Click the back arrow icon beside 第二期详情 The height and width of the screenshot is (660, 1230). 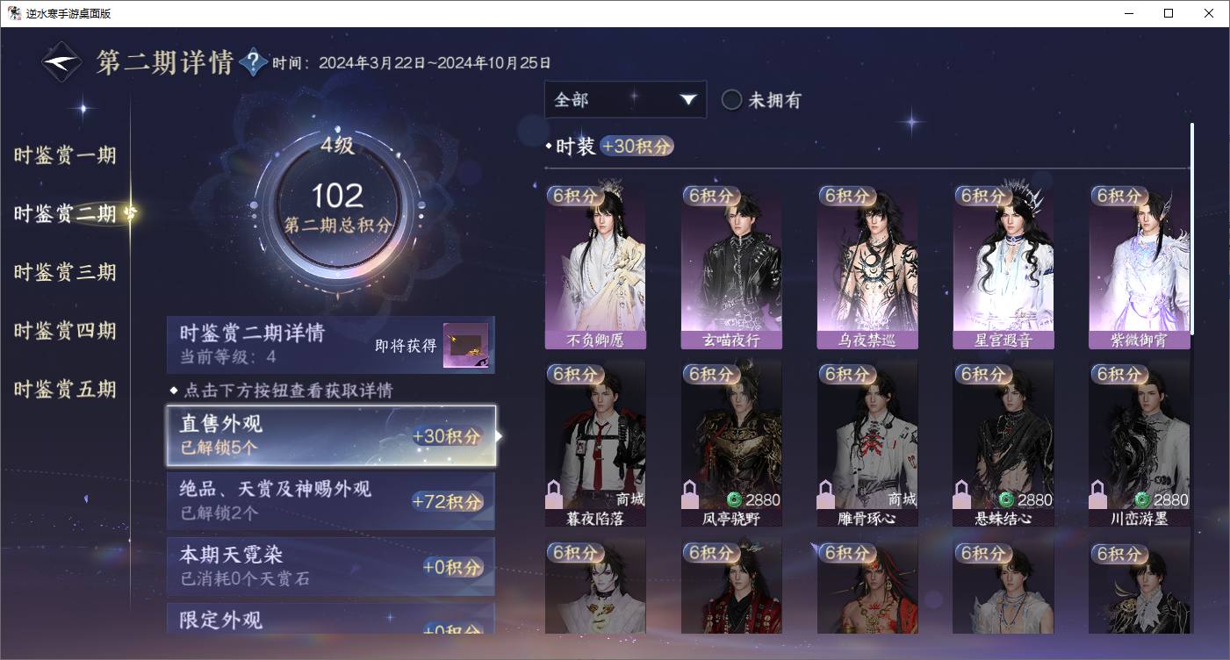63,63
